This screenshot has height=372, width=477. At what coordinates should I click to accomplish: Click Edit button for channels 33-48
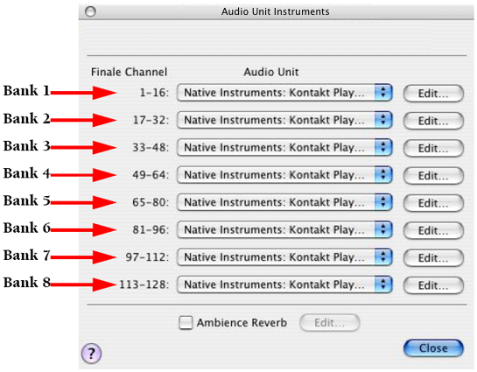pos(433,148)
